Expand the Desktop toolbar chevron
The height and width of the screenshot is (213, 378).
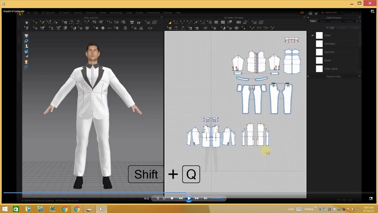(315, 208)
